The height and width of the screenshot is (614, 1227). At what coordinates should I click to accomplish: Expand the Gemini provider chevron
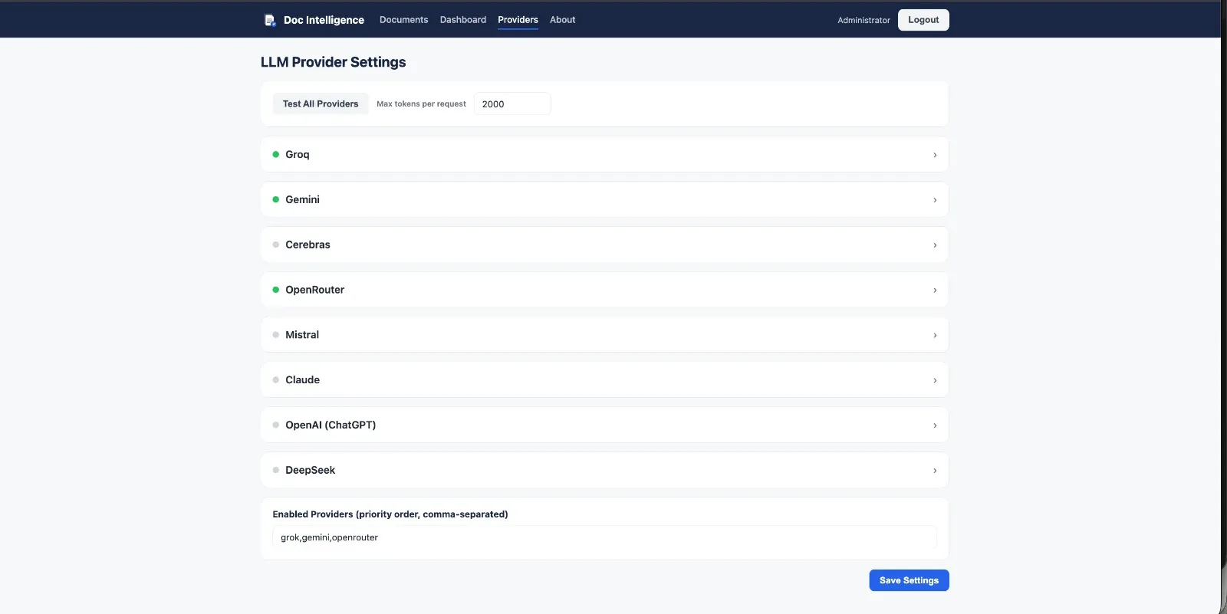coord(935,200)
